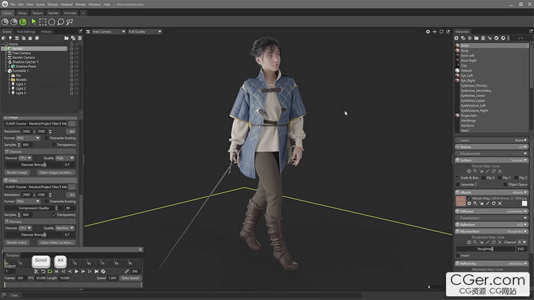The image size is (534, 300).
Task: Click the viewport settings gear icon
Action: coord(428,32)
